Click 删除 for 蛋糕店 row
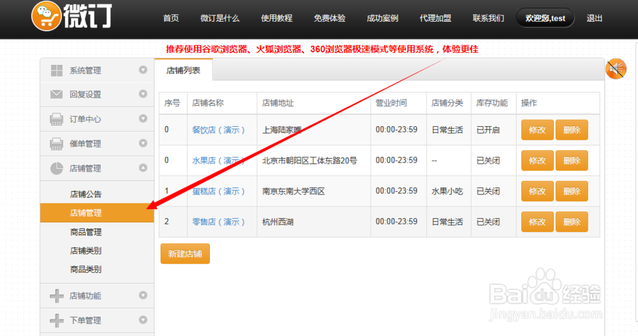Screen dimensions: 638x336 [572, 191]
